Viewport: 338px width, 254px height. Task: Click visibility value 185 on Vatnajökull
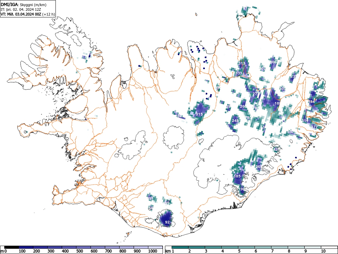pyautogui.click(x=237, y=176)
